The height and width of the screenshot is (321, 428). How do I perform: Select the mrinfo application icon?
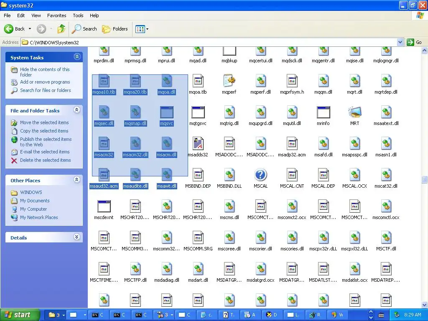click(323, 112)
